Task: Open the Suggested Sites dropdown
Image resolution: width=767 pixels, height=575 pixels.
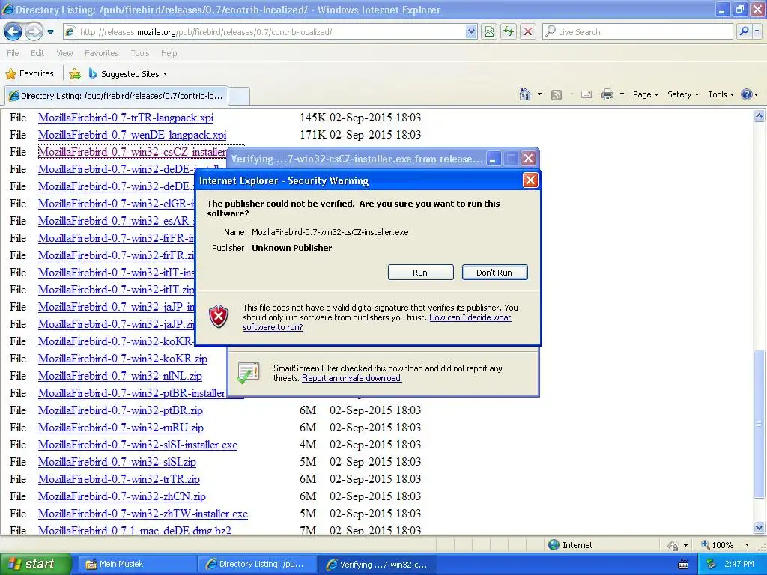Action: 128,74
